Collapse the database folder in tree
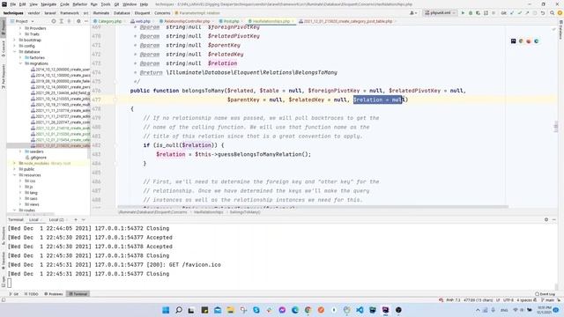564x317 pixels. pyautogui.click(x=15, y=52)
